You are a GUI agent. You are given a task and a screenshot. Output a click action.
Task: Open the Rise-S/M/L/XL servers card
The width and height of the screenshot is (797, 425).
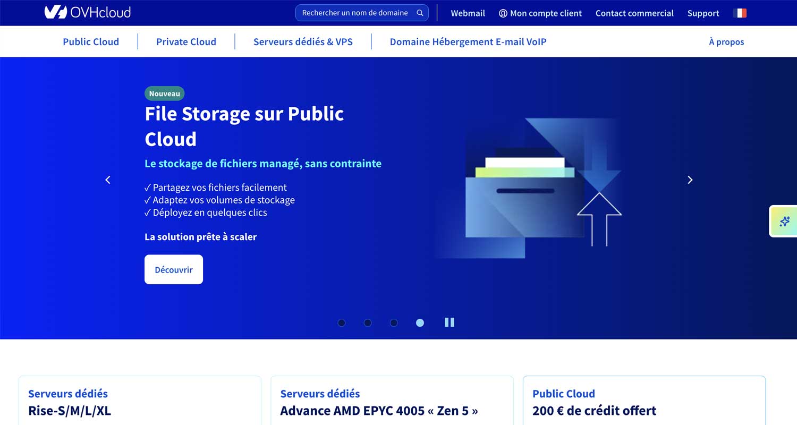(140, 401)
